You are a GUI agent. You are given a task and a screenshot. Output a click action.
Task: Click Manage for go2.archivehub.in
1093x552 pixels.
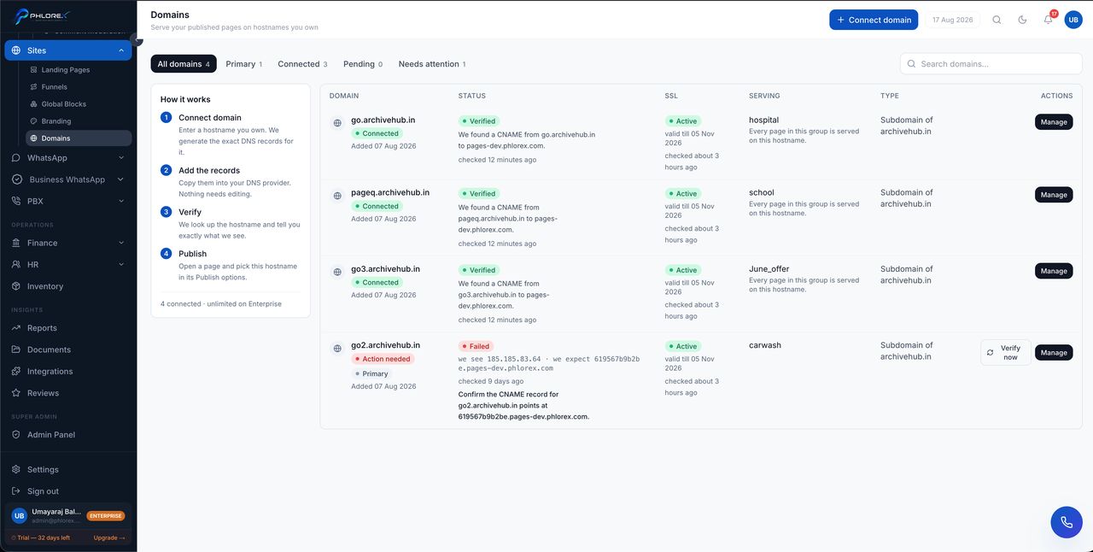[x=1054, y=353]
